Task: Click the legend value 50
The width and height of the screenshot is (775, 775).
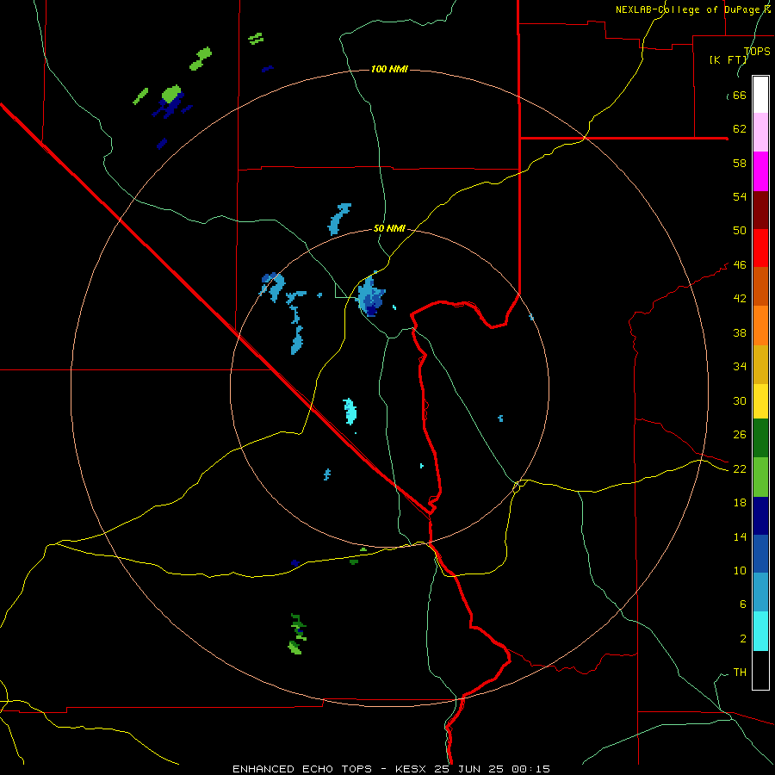Action: pos(740,230)
